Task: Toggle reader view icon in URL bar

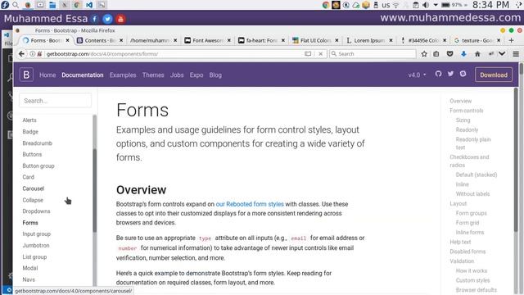Action: (308, 54)
